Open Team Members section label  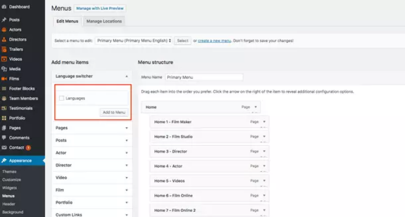click(24, 98)
